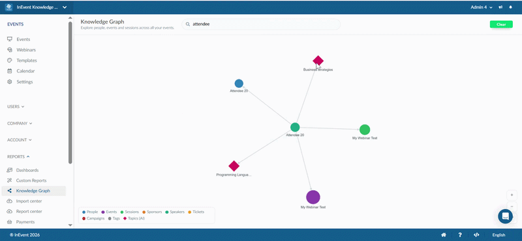Select the purple My Webinar Test event node

313,197
